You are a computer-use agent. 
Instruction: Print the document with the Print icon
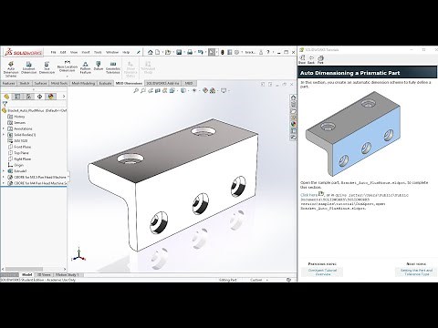[190, 52]
